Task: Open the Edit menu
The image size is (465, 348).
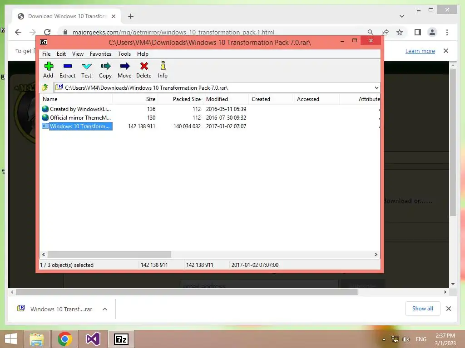Action: (x=61, y=54)
